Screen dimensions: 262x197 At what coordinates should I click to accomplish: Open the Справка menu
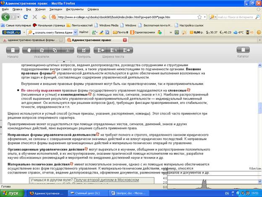(93, 9)
